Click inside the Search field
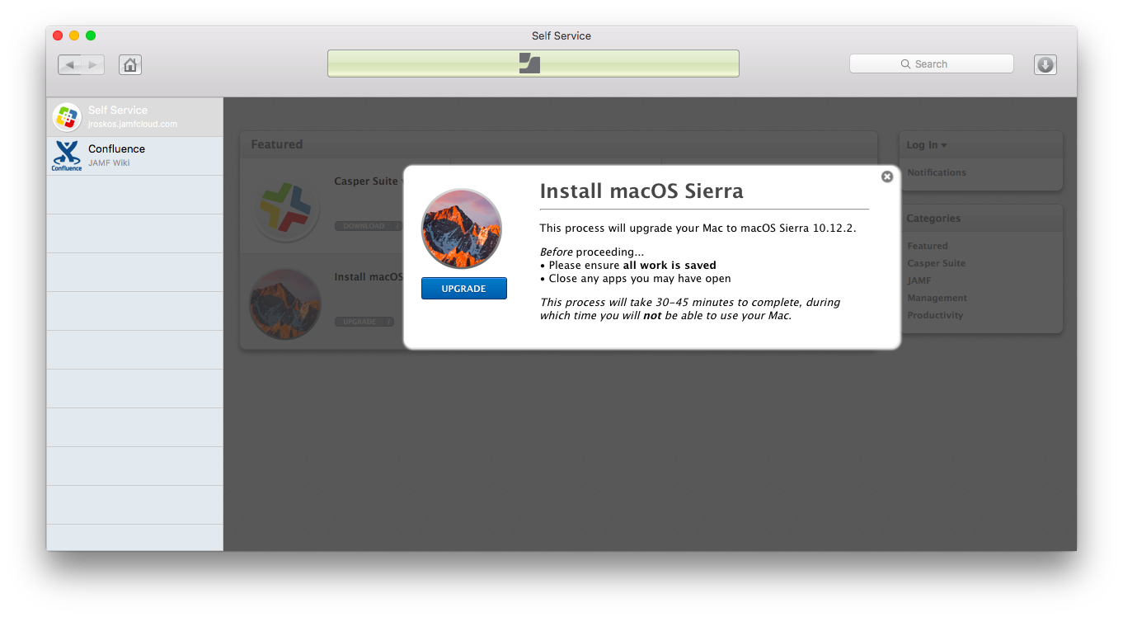The width and height of the screenshot is (1123, 617). [x=932, y=64]
